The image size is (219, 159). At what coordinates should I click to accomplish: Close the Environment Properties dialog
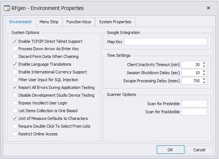pyautogui.click(x=208, y=8)
